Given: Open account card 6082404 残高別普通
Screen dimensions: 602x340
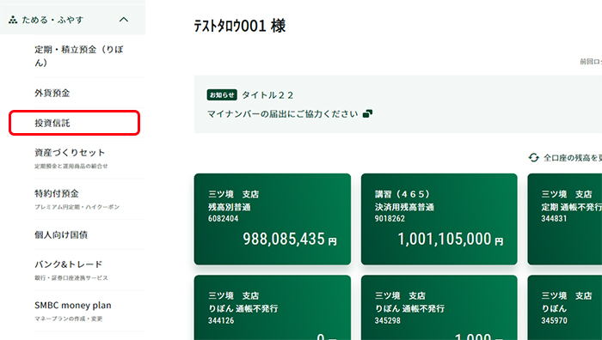Looking at the screenshot, I should pyautogui.click(x=273, y=219).
